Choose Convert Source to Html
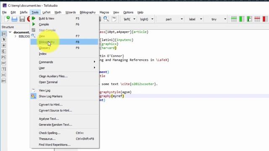This screenshot has width=269, height=151. coord(64,110)
